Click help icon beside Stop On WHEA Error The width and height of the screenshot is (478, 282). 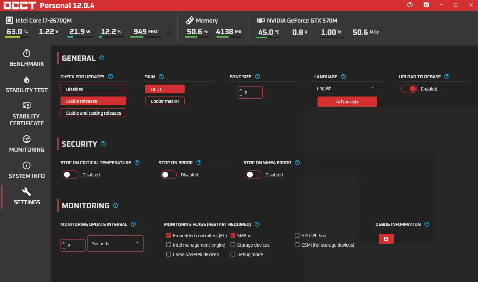[297, 163]
